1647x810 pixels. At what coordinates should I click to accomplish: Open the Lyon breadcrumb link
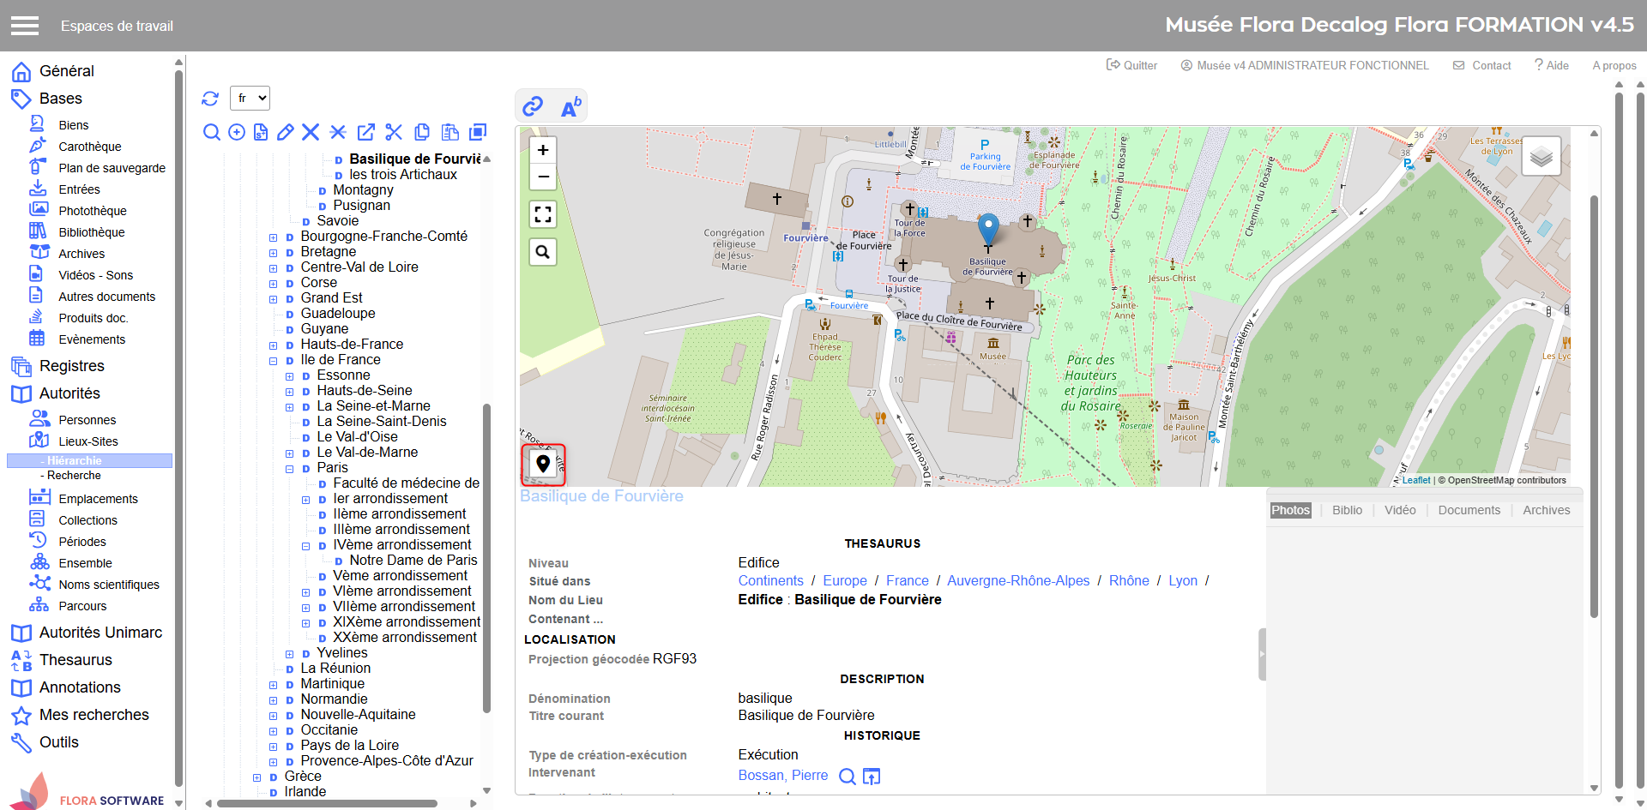coord(1182,580)
